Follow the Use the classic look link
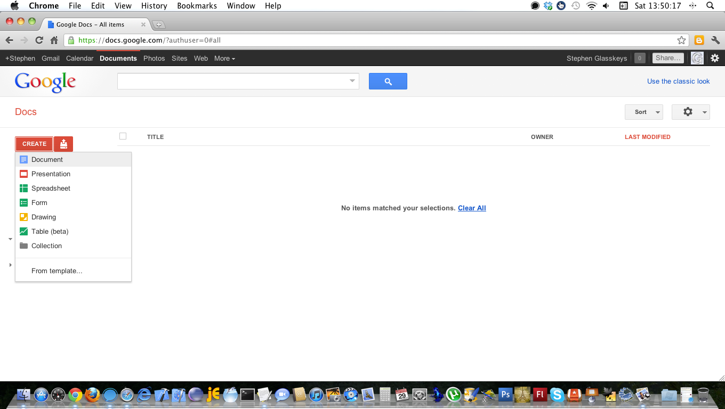The width and height of the screenshot is (725, 409). pyautogui.click(x=678, y=81)
